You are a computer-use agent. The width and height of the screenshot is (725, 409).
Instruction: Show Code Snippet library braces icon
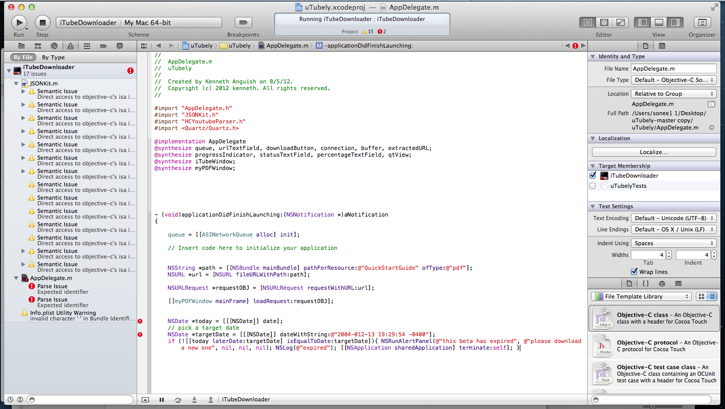(x=646, y=283)
